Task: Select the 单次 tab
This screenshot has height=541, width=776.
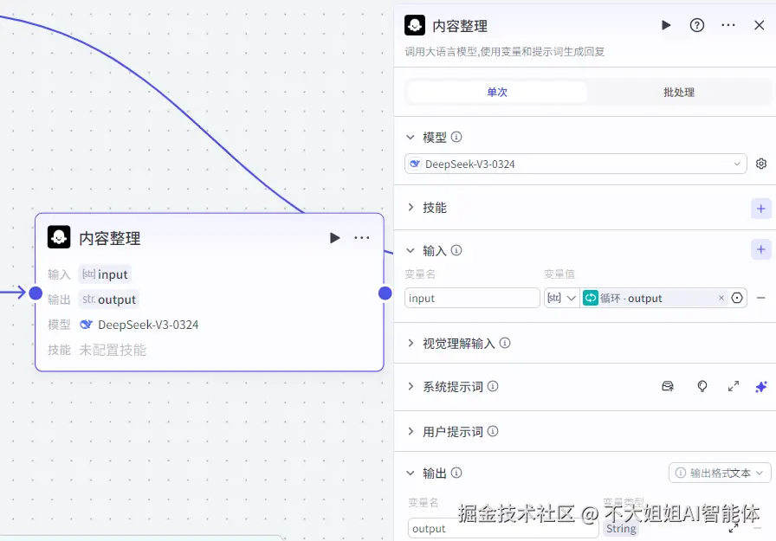Action: (x=498, y=91)
